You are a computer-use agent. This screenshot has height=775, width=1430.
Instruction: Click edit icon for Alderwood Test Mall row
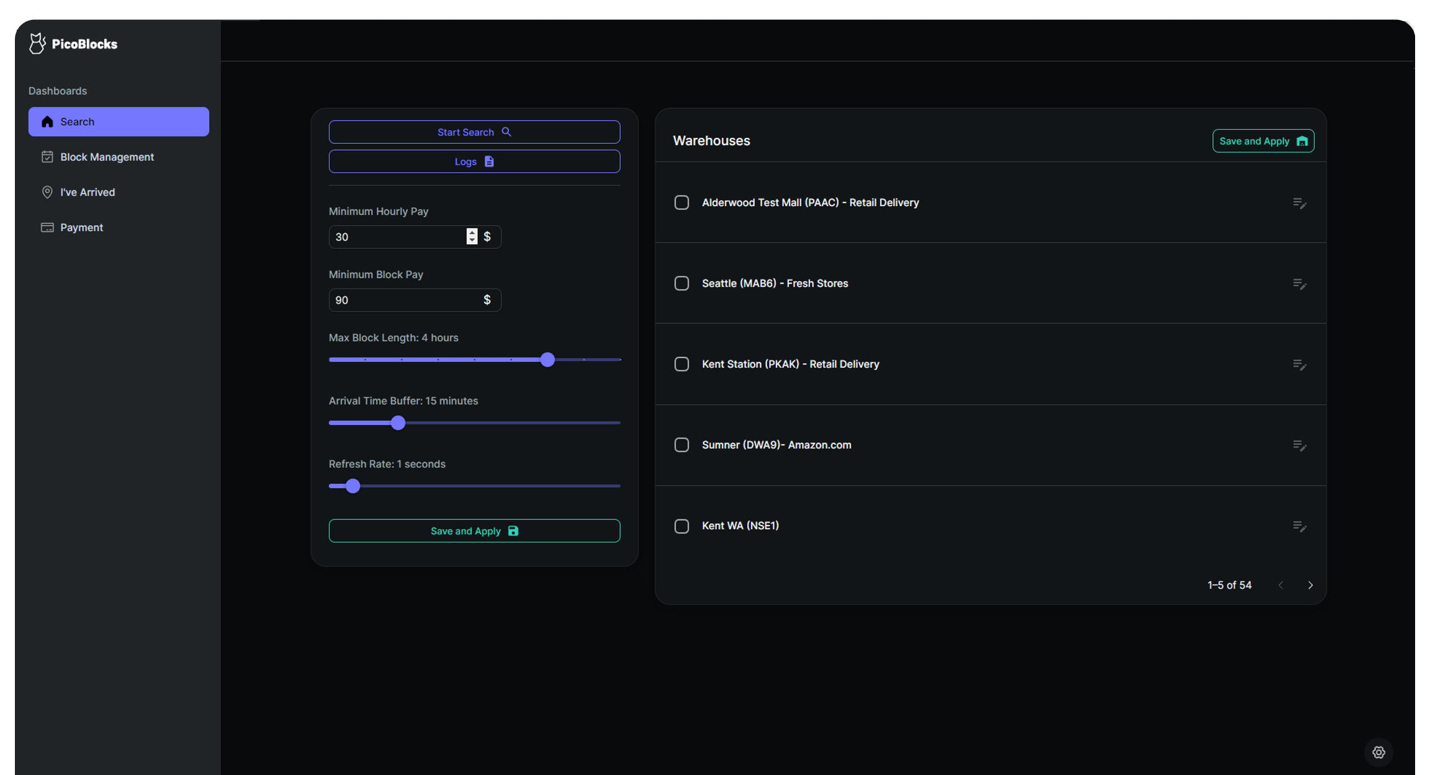[1299, 203]
